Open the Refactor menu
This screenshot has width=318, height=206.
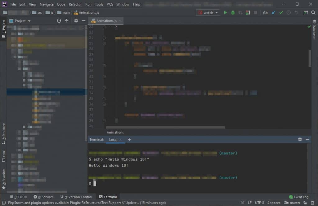(75, 4)
